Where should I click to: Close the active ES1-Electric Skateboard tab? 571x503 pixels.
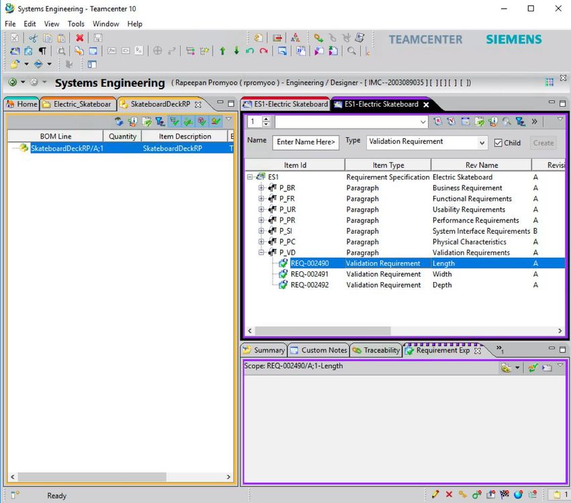pyautogui.click(x=426, y=105)
